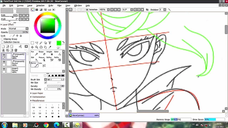Click the green foreground color swatch
228x128 pixels.
tap(59, 43)
